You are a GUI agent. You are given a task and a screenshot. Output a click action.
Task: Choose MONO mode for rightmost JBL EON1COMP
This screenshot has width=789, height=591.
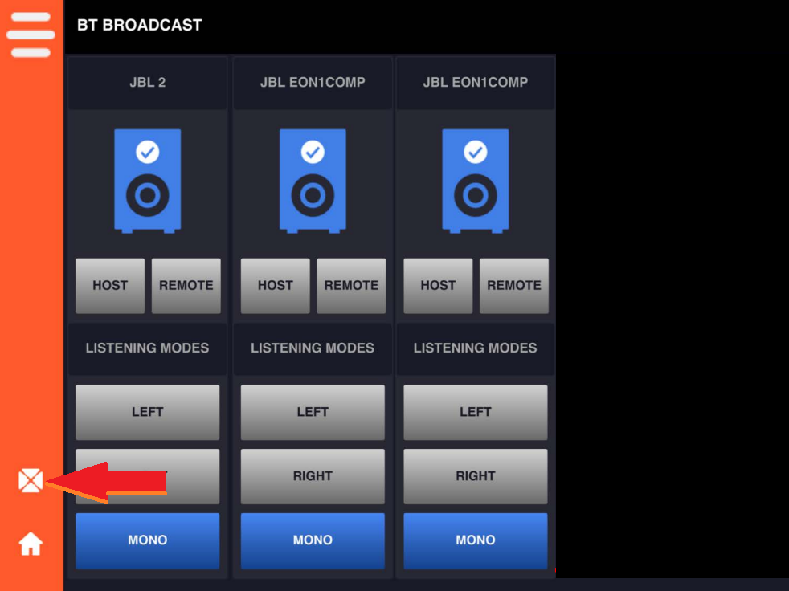point(476,540)
